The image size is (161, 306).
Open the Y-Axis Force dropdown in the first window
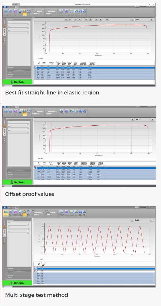(51, 11)
